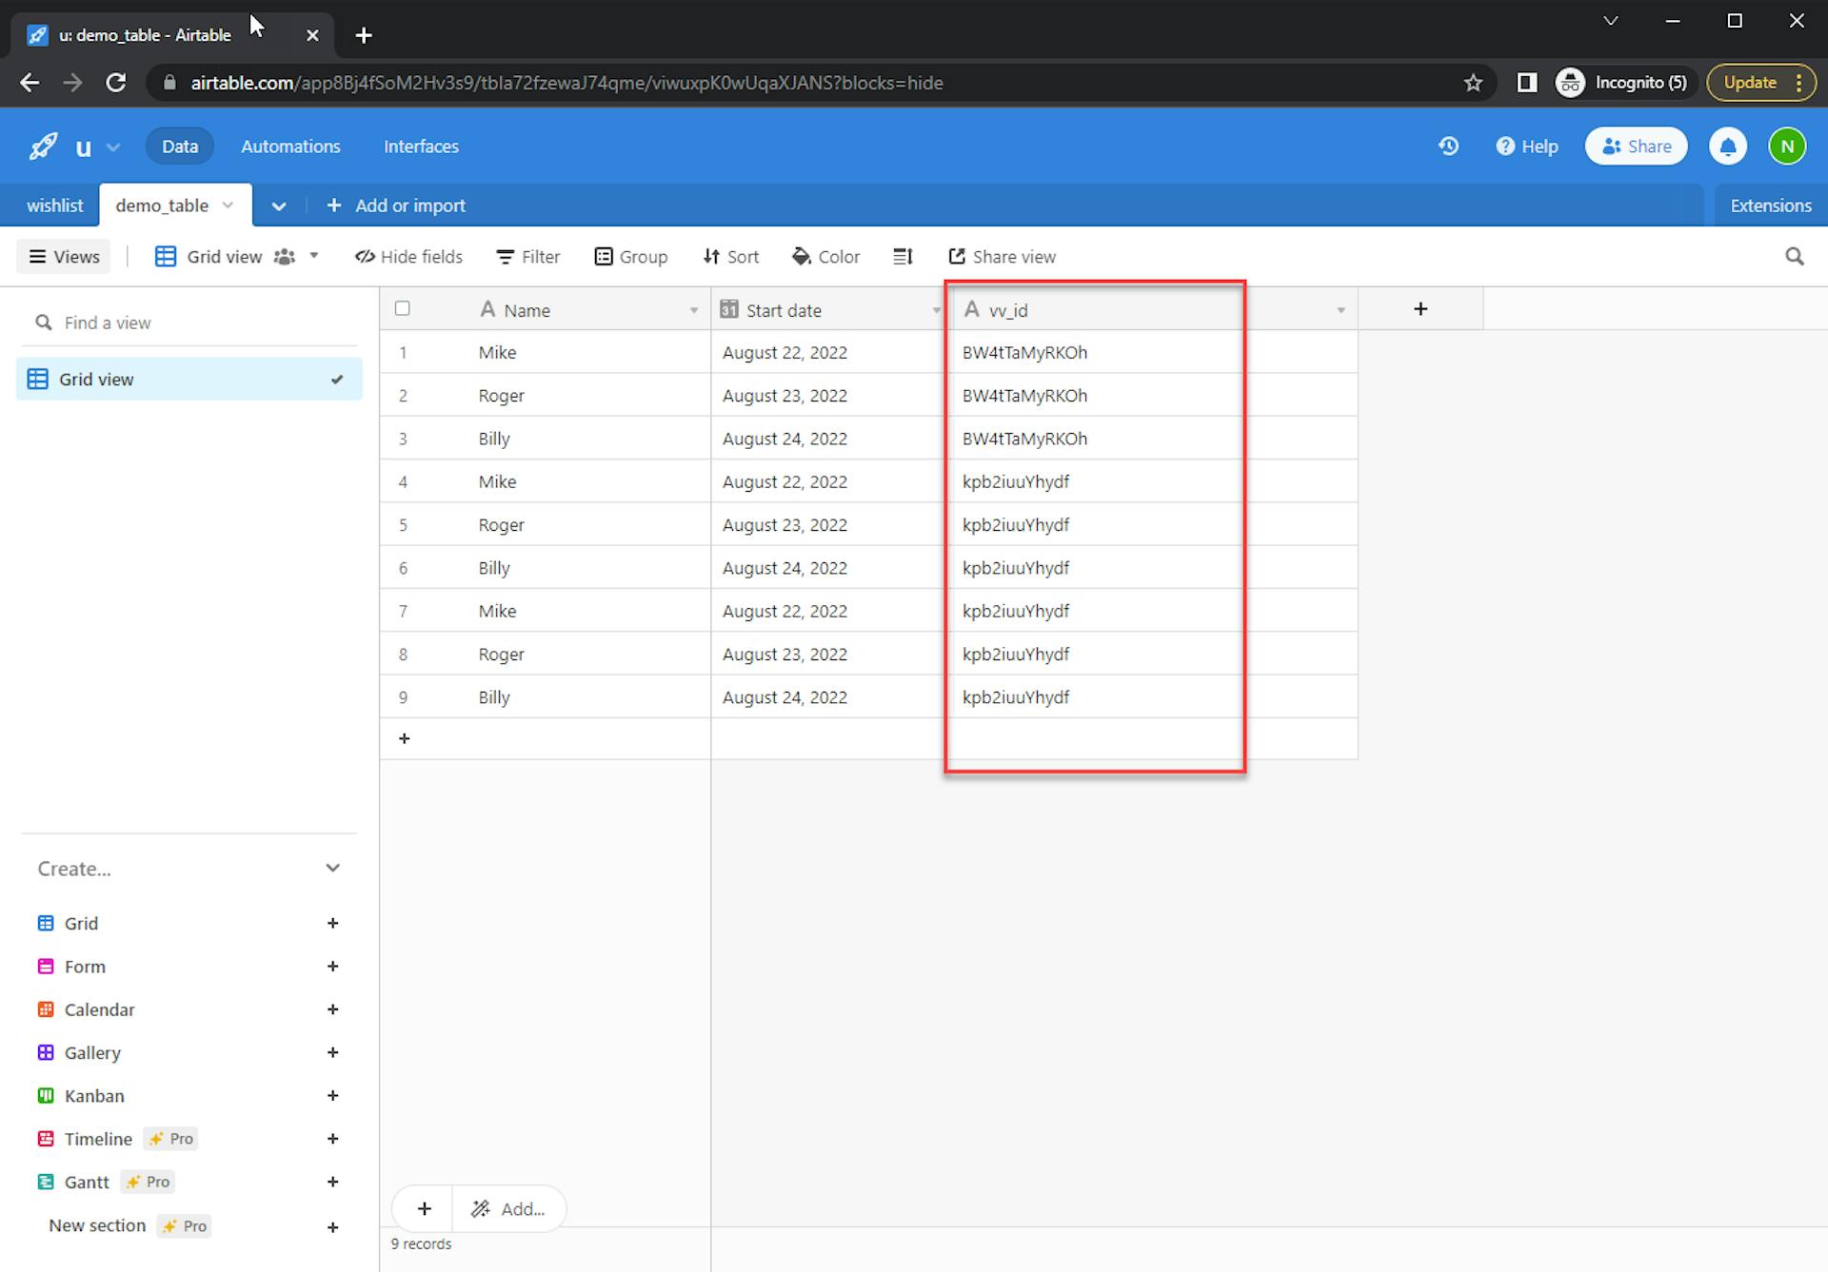Open the Interfaces tab

coord(421,146)
